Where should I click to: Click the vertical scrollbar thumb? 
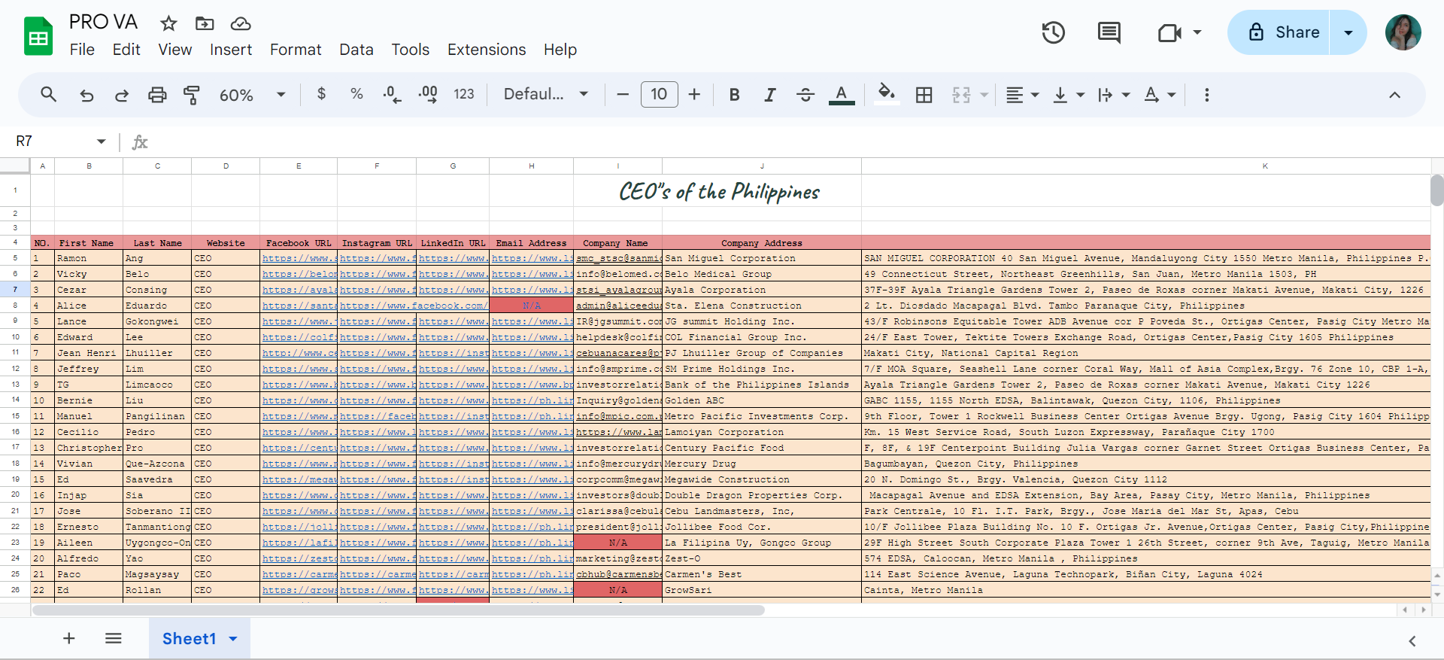1437,190
